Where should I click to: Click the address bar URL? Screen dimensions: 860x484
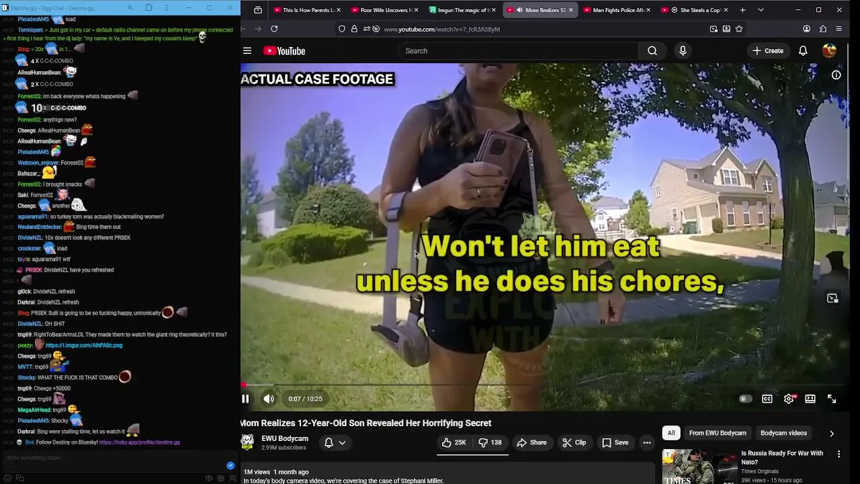click(441, 29)
